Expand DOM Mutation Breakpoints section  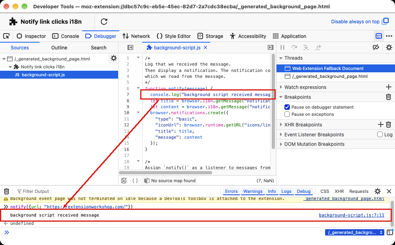[x=280, y=144]
